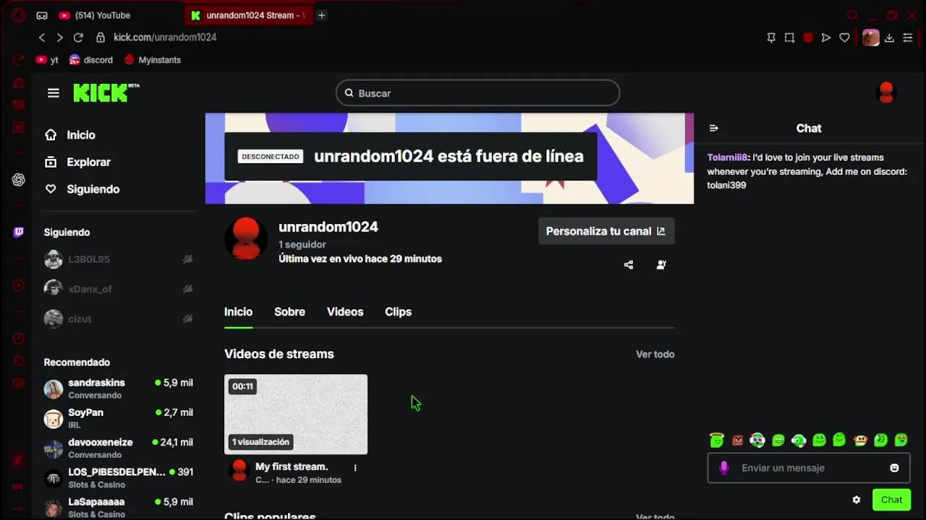
Task: Focus the Buscar search field
Action: [477, 93]
